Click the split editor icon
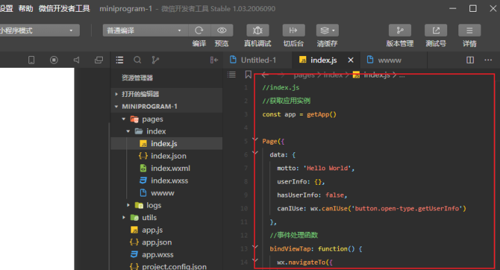The image size is (500, 270). (470, 60)
